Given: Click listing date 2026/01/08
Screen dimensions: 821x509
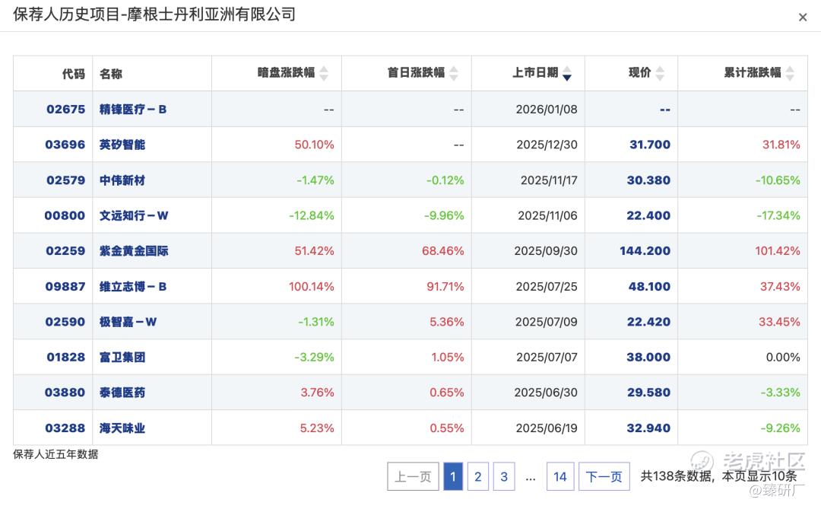Looking at the screenshot, I should (547, 109).
